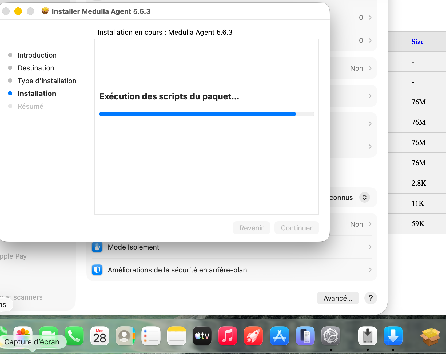Click the 59K size cell
This screenshot has width=446, height=354.
[418, 224]
